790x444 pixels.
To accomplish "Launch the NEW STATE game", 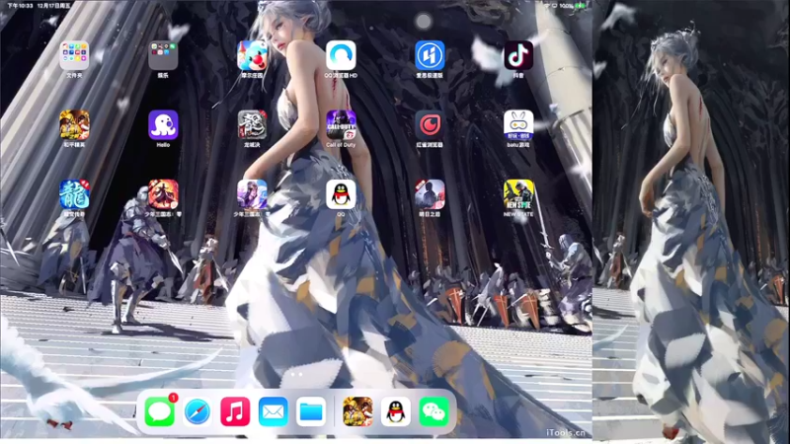I will [x=518, y=194].
